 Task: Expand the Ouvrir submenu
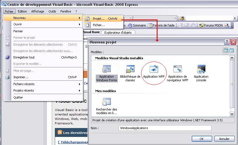[x=80, y=24]
